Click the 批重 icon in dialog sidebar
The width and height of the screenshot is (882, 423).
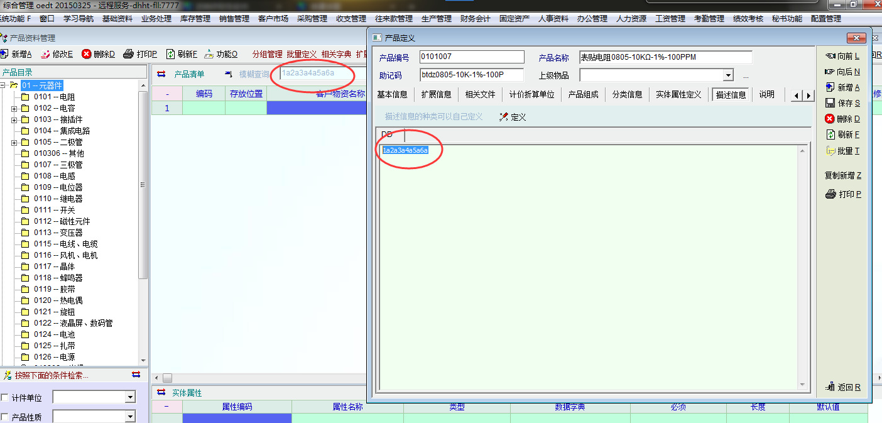tap(830, 151)
